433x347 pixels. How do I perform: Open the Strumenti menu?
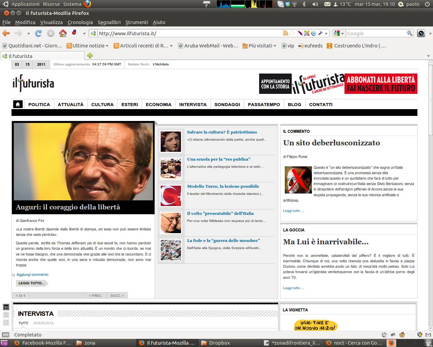point(137,22)
